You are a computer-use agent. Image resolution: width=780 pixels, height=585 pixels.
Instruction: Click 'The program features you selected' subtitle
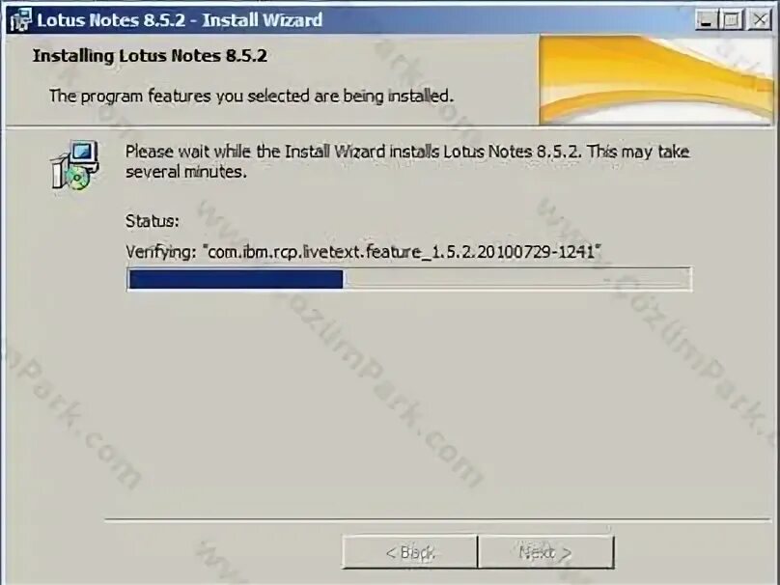251,96
